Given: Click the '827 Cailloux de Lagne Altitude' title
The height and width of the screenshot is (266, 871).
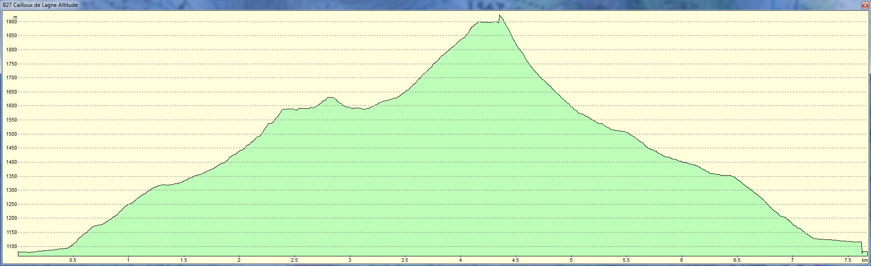Looking at the screenshot, I should (40, 5).
